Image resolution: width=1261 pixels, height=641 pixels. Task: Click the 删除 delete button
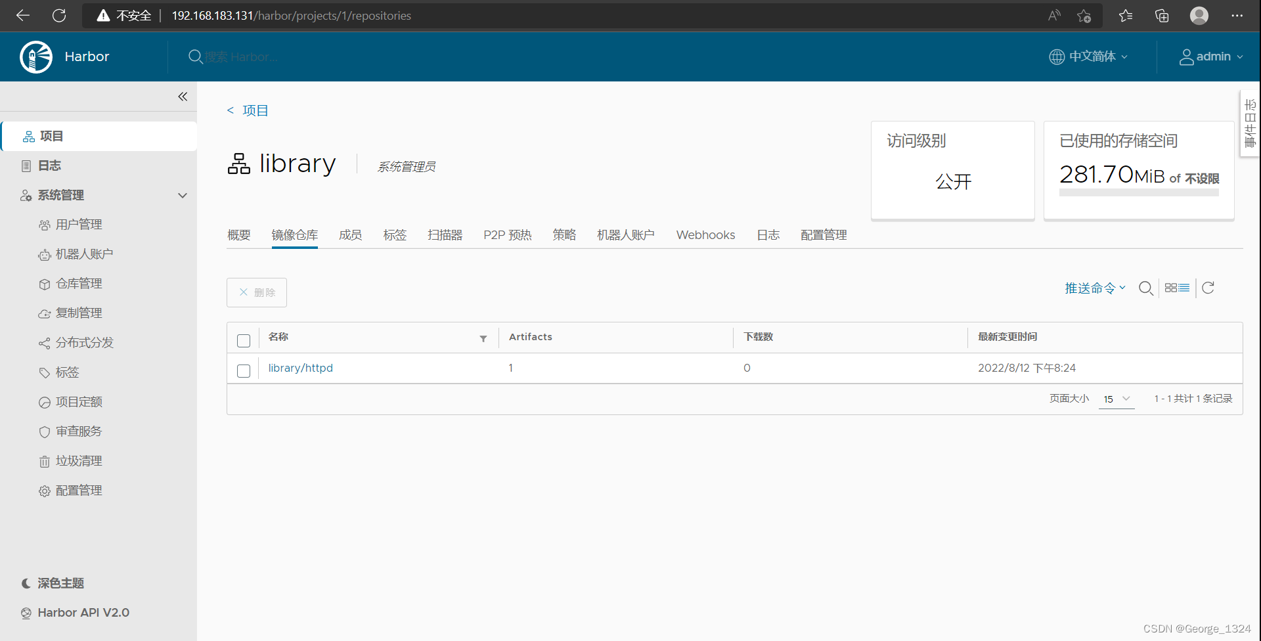257,292
